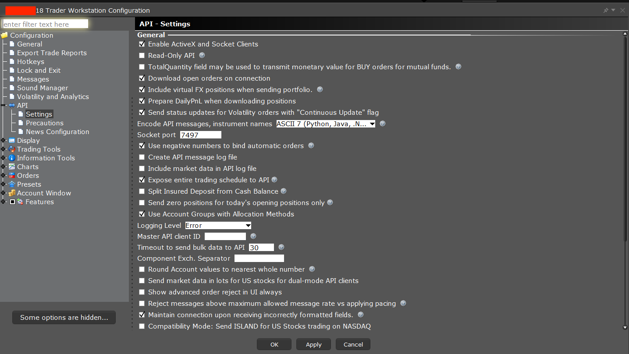
Task: Click the Some options are hidden button
Action: coord(64,317)
